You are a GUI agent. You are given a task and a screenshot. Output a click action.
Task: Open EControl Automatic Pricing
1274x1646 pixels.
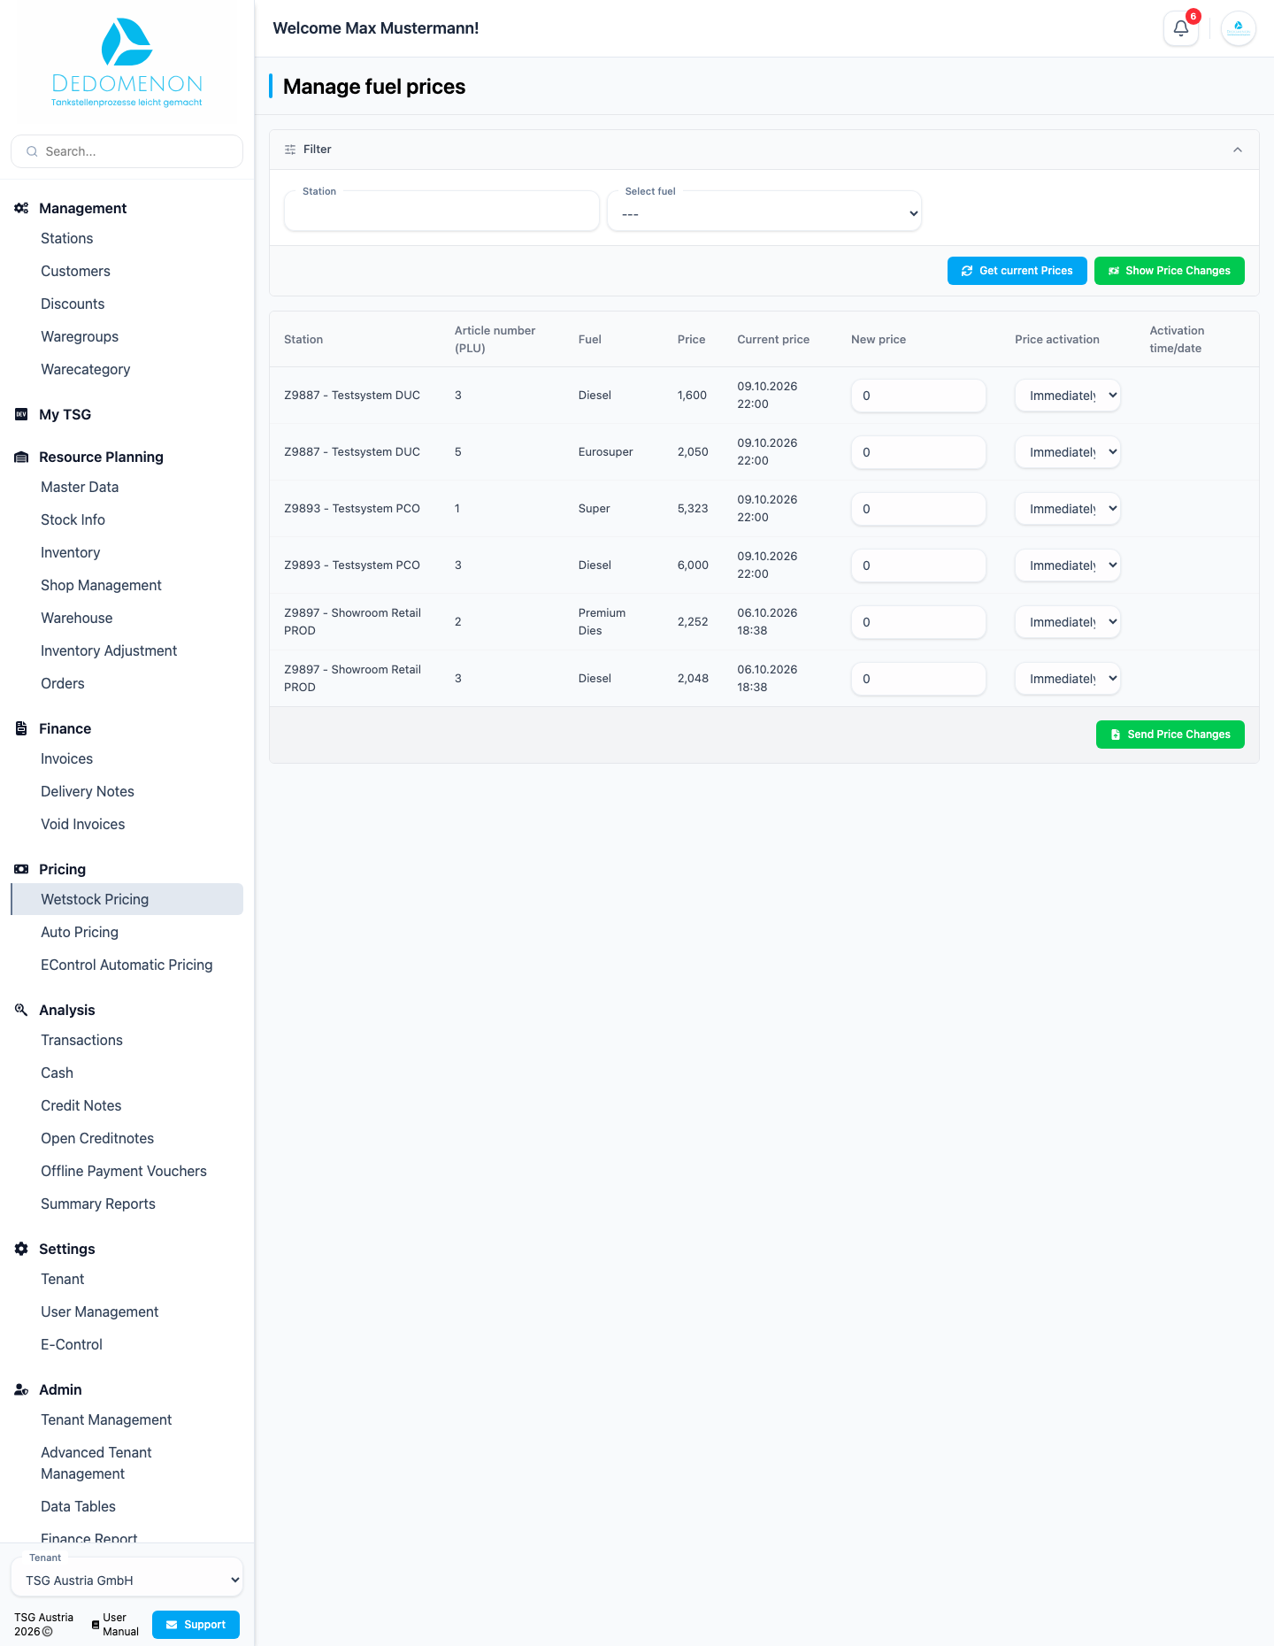pos(127,965)
